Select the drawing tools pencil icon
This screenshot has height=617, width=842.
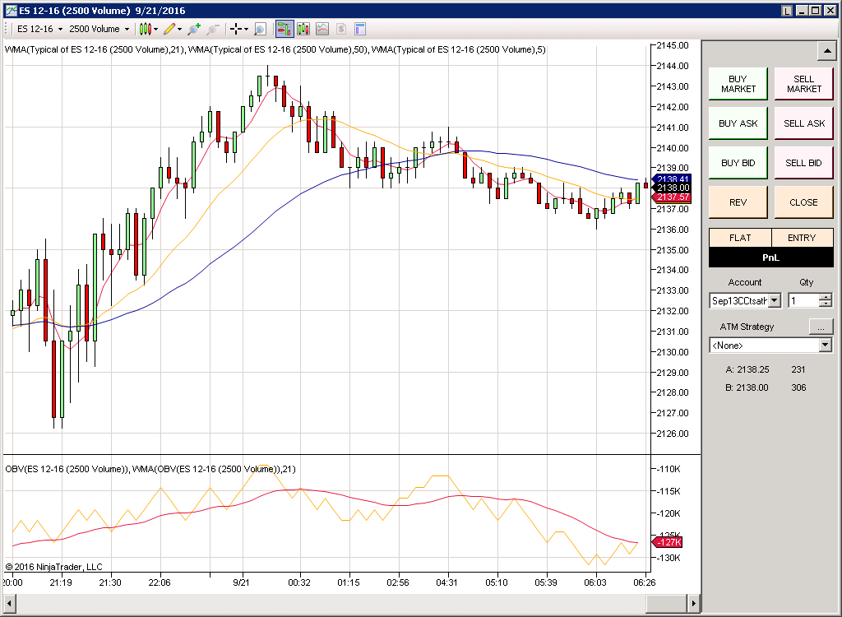click(x=169, y=29)
